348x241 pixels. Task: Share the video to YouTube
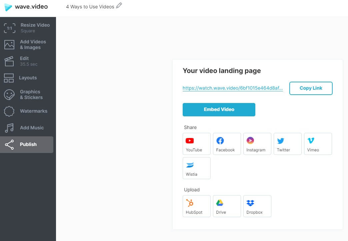click(196, 144)
